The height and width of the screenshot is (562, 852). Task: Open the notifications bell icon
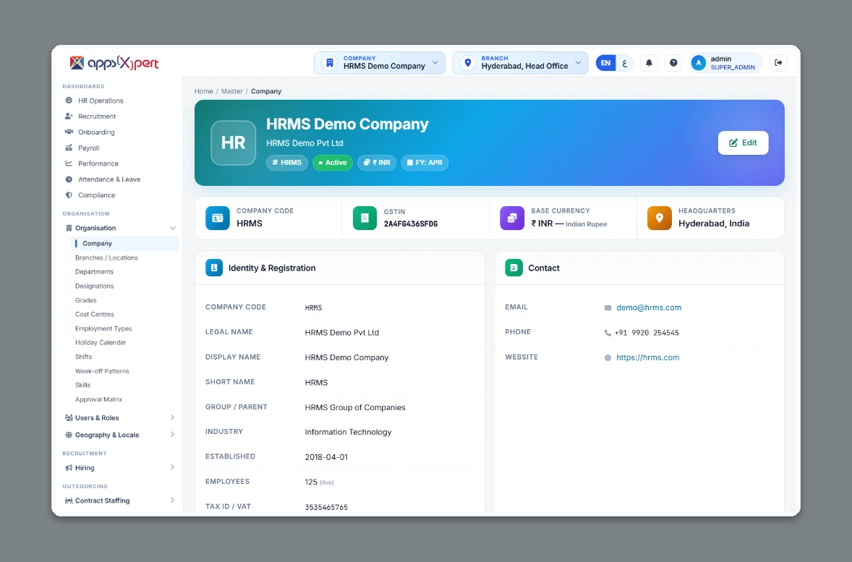click(x=649, y=63)
